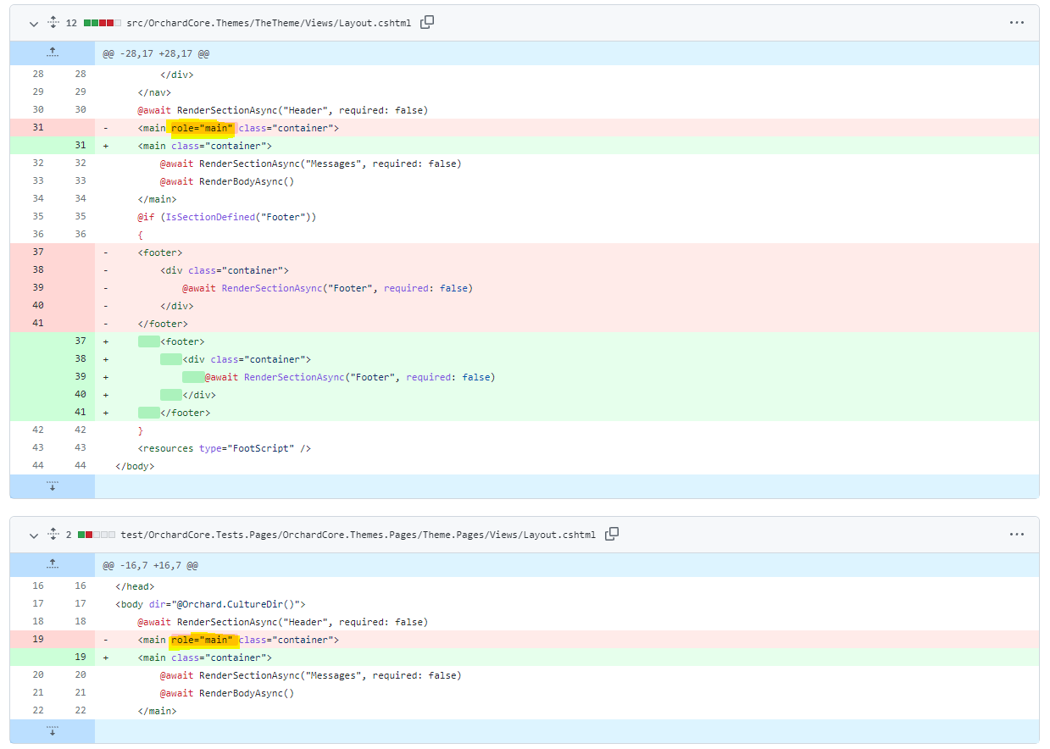Select added line number 41
Viewport: 1050px width, 749px height.
[x=81, y=413]
